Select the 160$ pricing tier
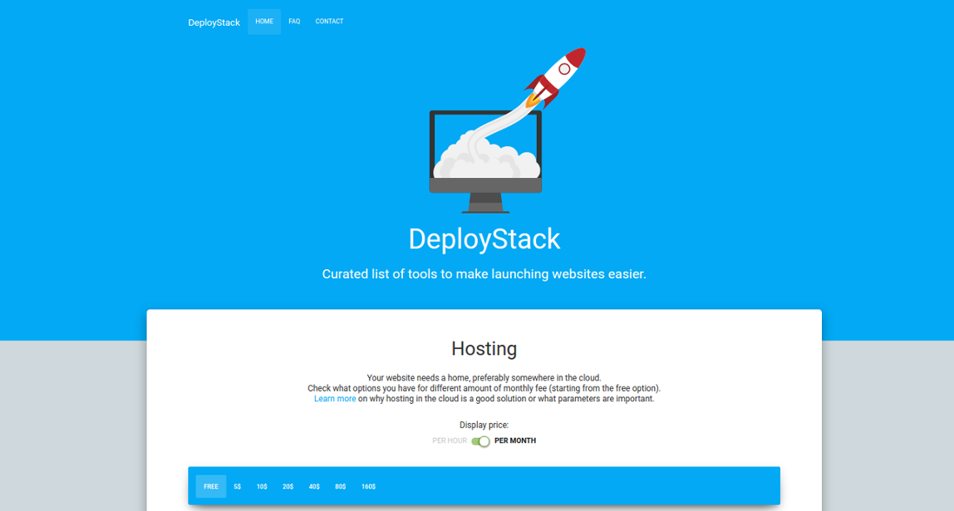The image size is (954, 511). [x=368, y=486]
